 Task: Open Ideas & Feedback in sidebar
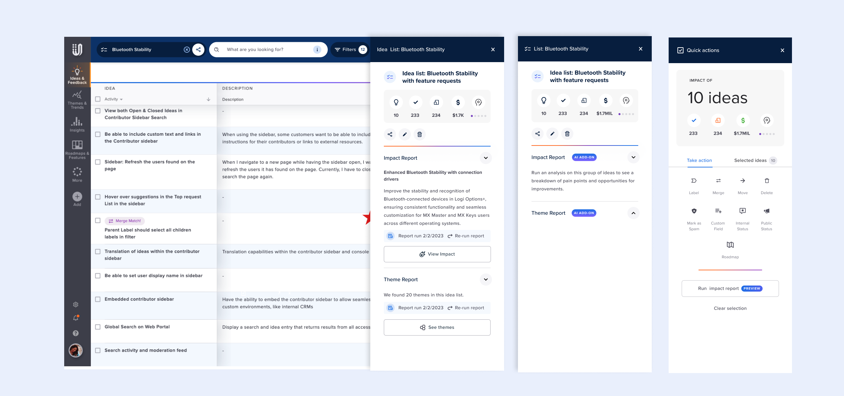[77, 75]
